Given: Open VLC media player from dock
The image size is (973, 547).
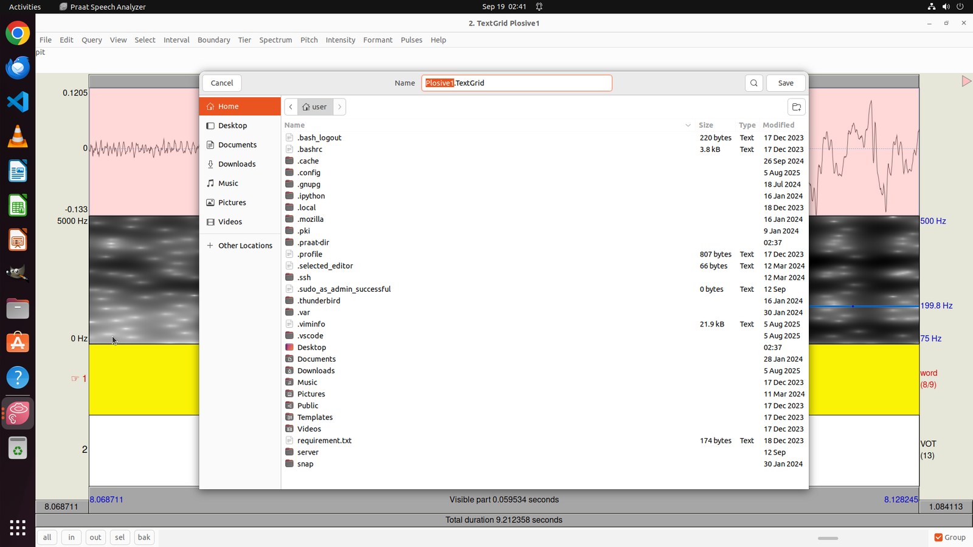Looking at the screenshot, I should 18,137.
